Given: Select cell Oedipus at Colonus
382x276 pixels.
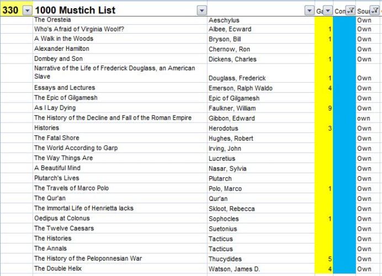Looking at the screenshot, I should (120, 218).
